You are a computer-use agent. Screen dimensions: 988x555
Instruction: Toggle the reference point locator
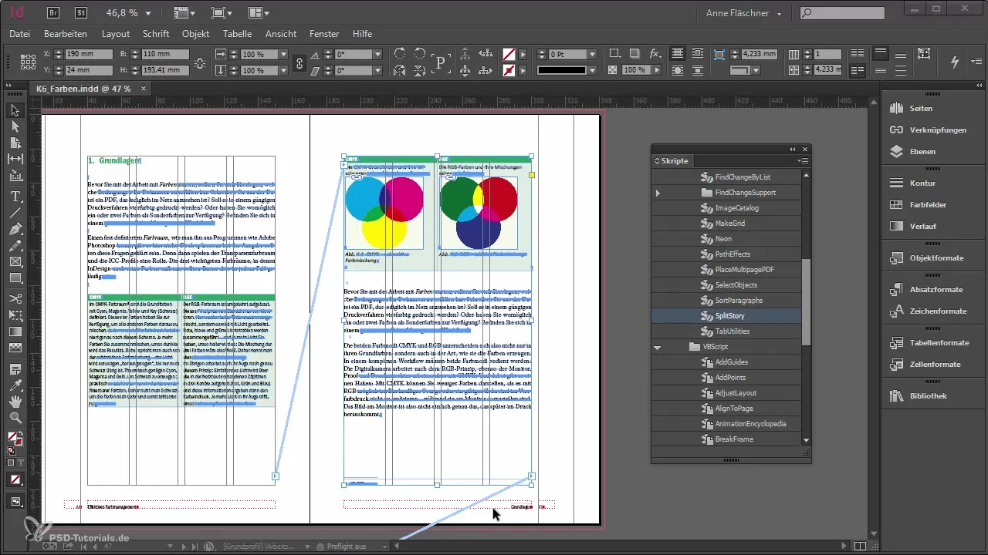click(x=28, y=62)
